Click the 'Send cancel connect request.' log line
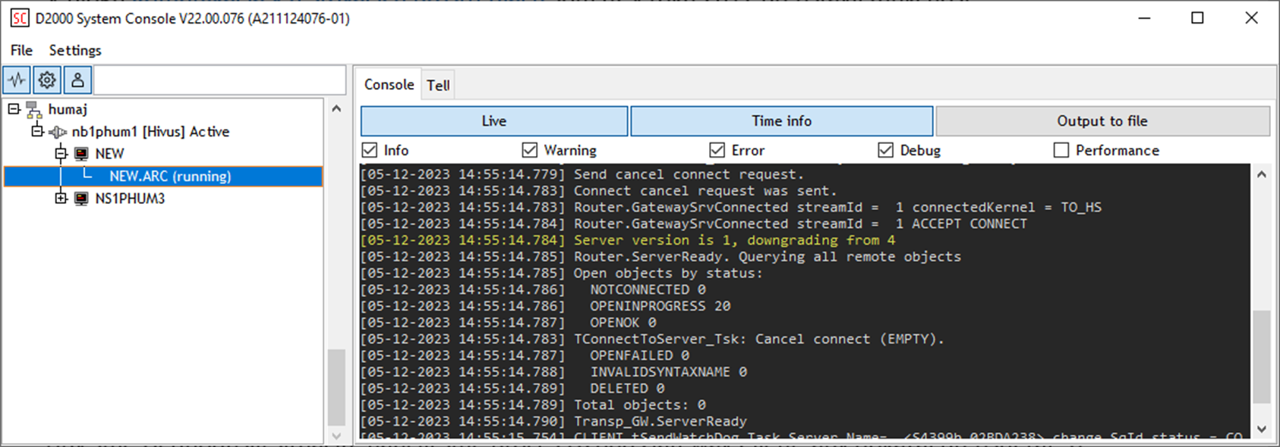This screenshot has width=1280, height=447. click(x=582, y=174)
